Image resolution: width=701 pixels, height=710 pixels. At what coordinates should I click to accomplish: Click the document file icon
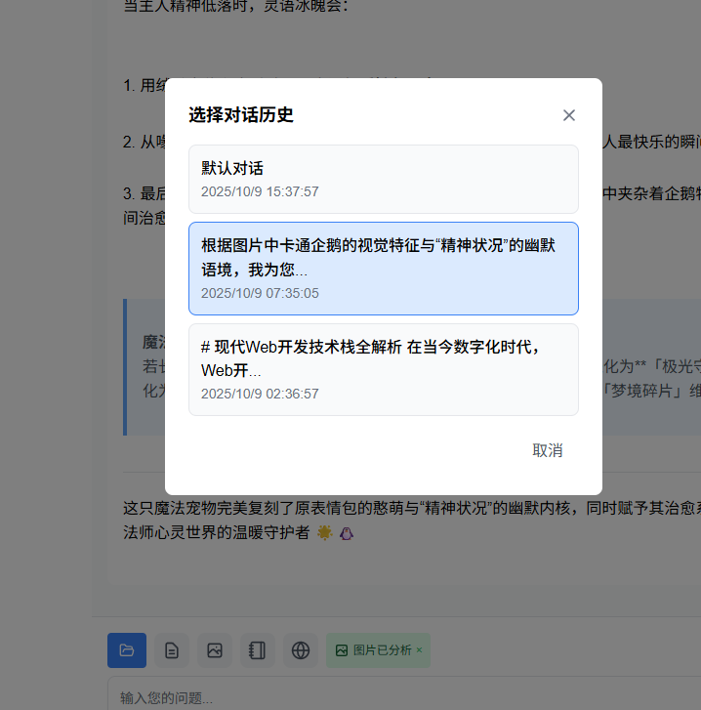pos(172,650)
